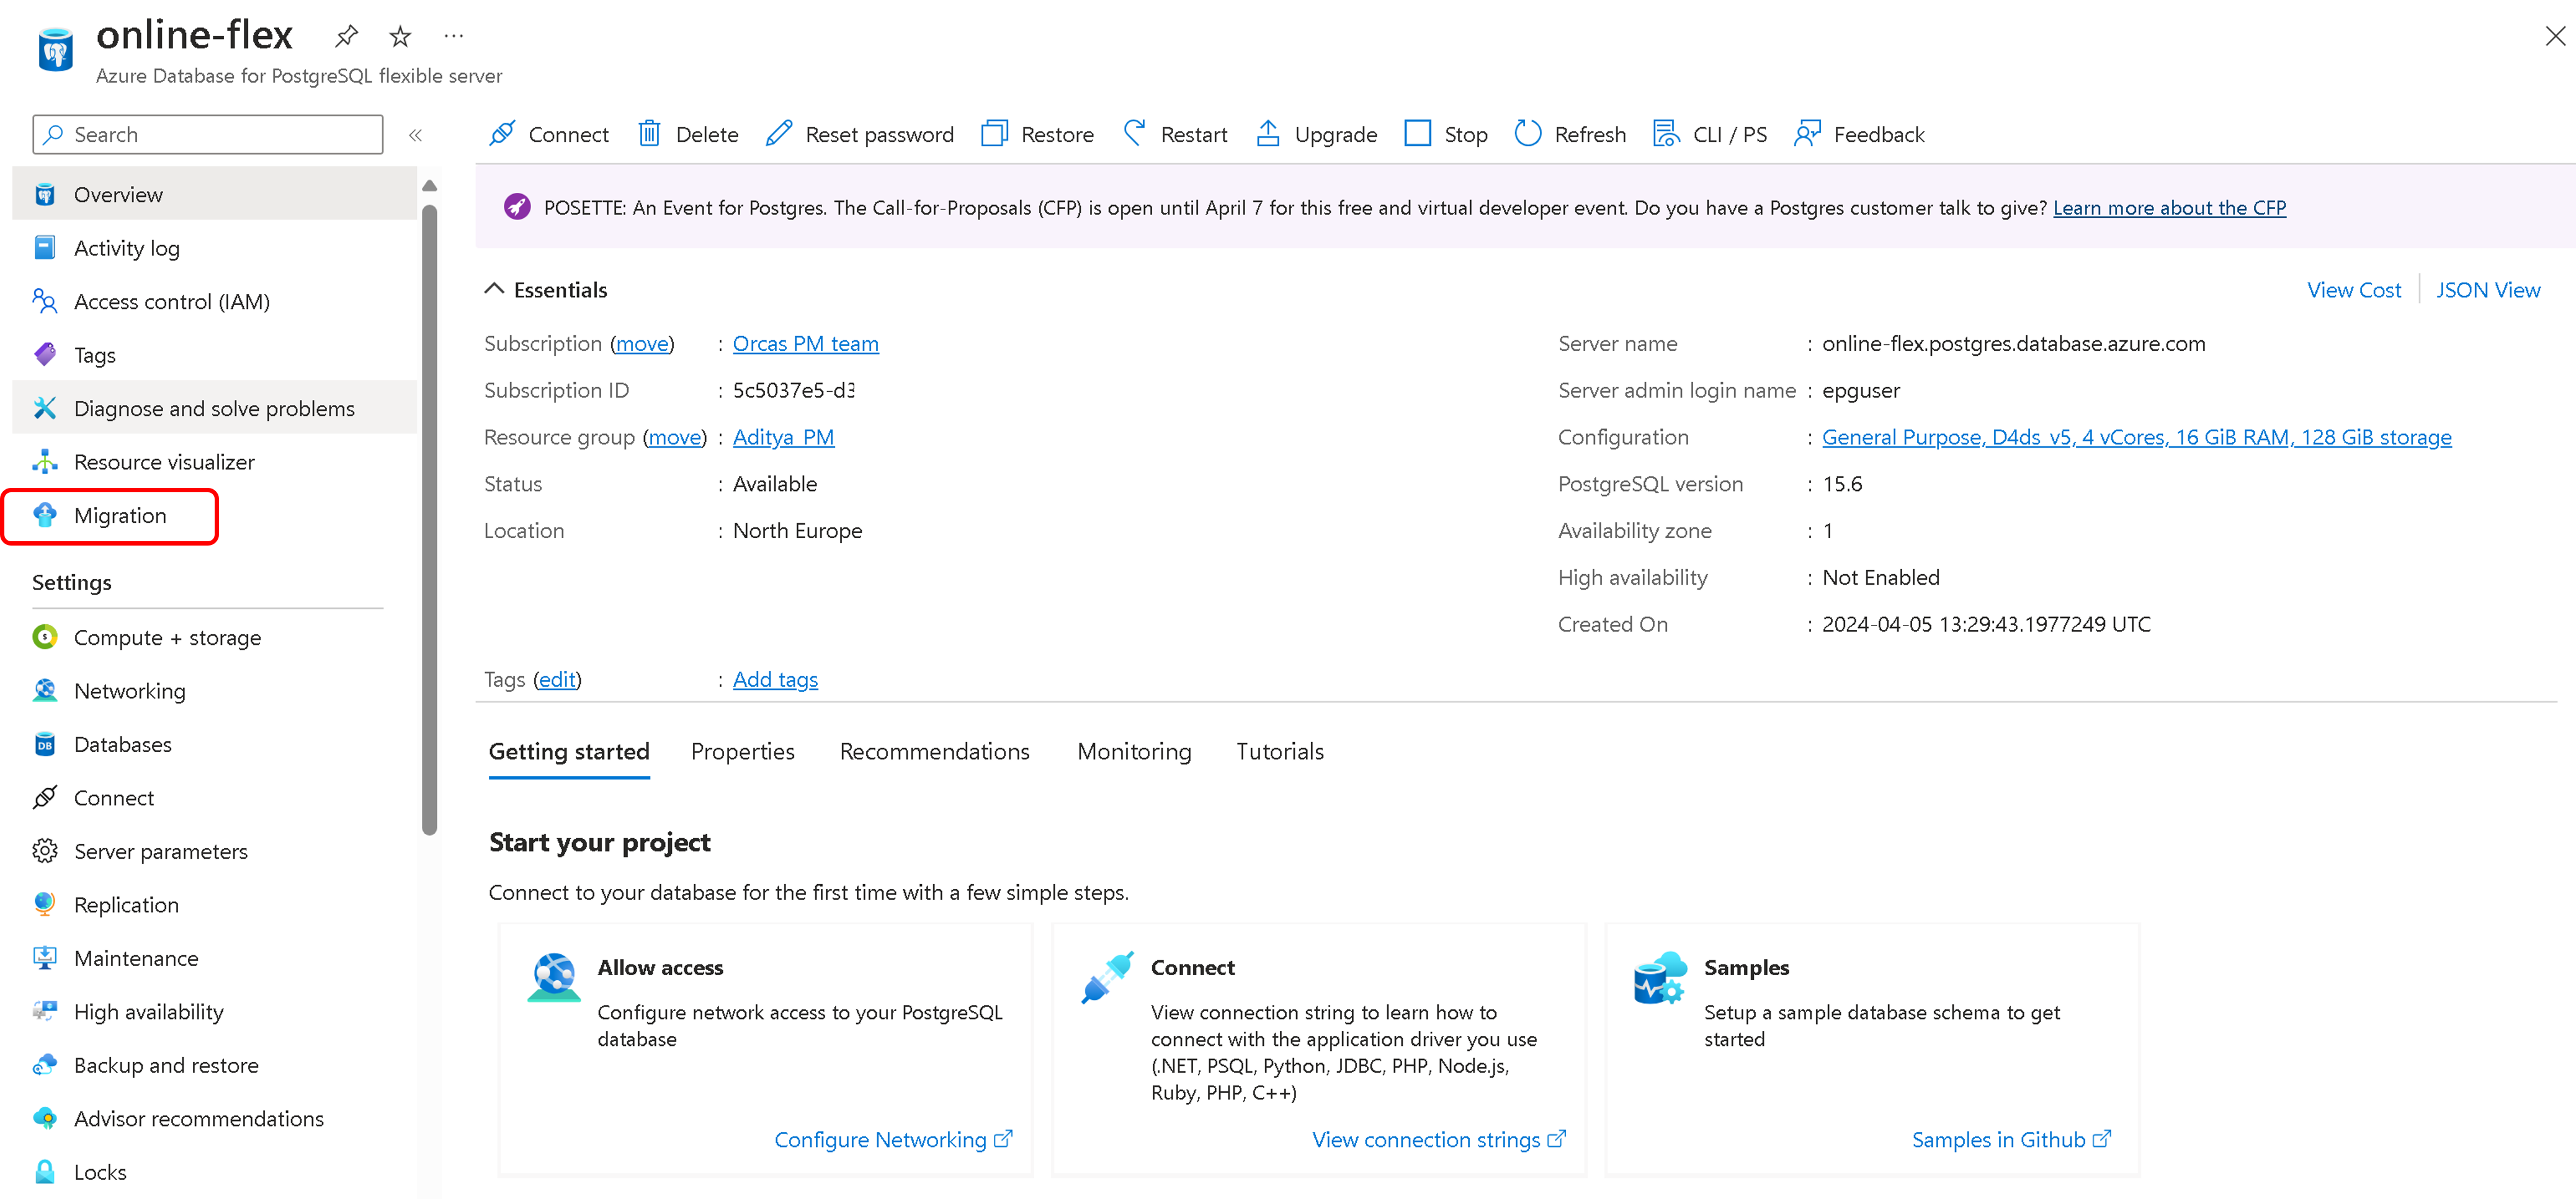Open the Overview menu item
The image size is (2576, 1199).
214,194
